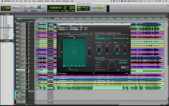Click the Rewind transport button

(96, 11)
